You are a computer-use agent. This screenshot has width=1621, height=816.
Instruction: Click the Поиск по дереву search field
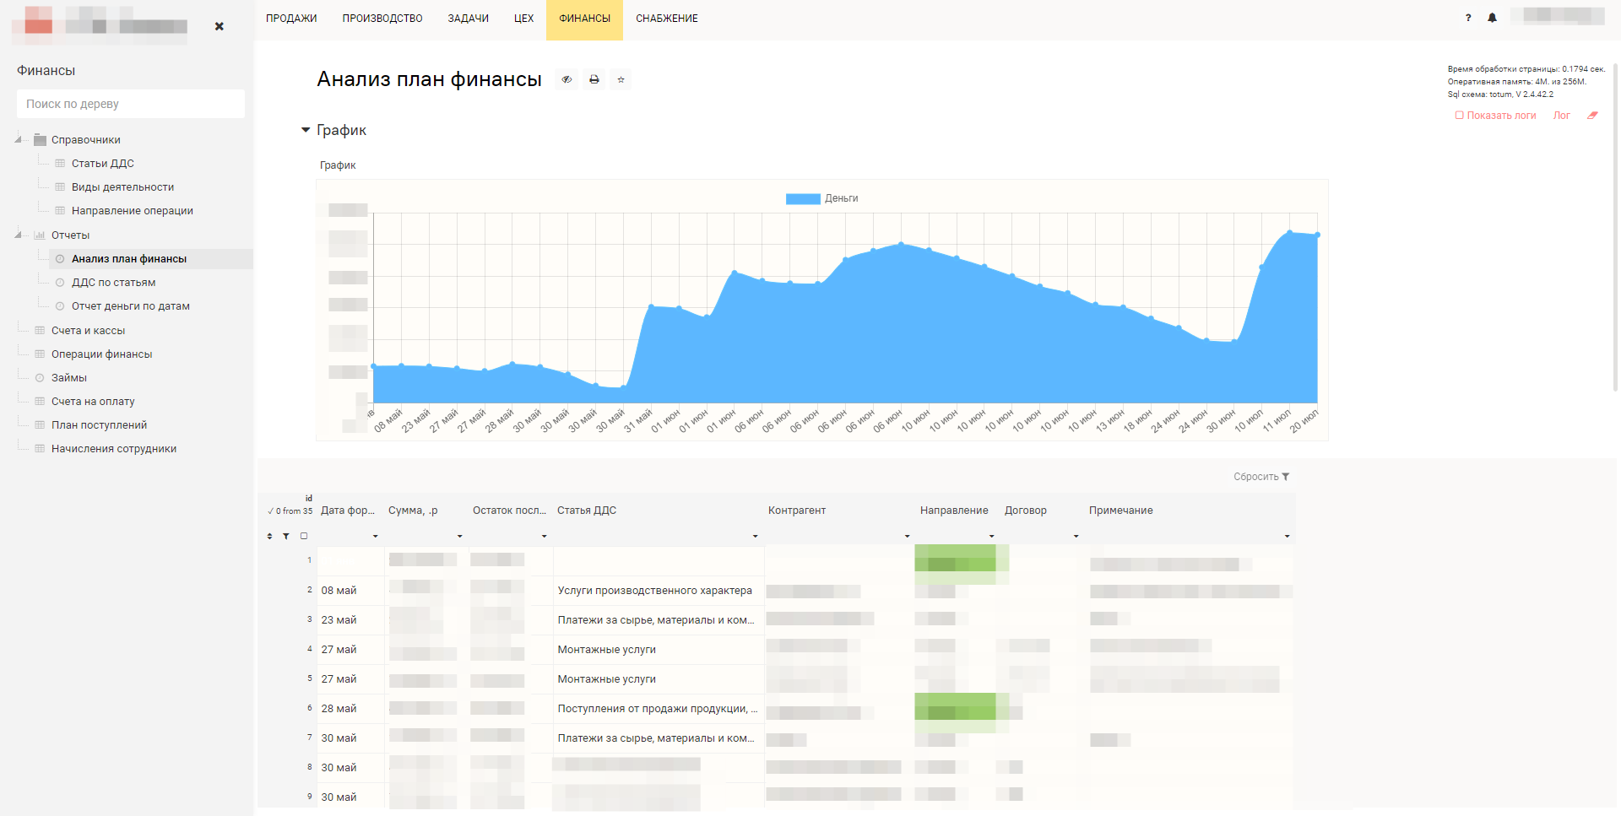131,104
